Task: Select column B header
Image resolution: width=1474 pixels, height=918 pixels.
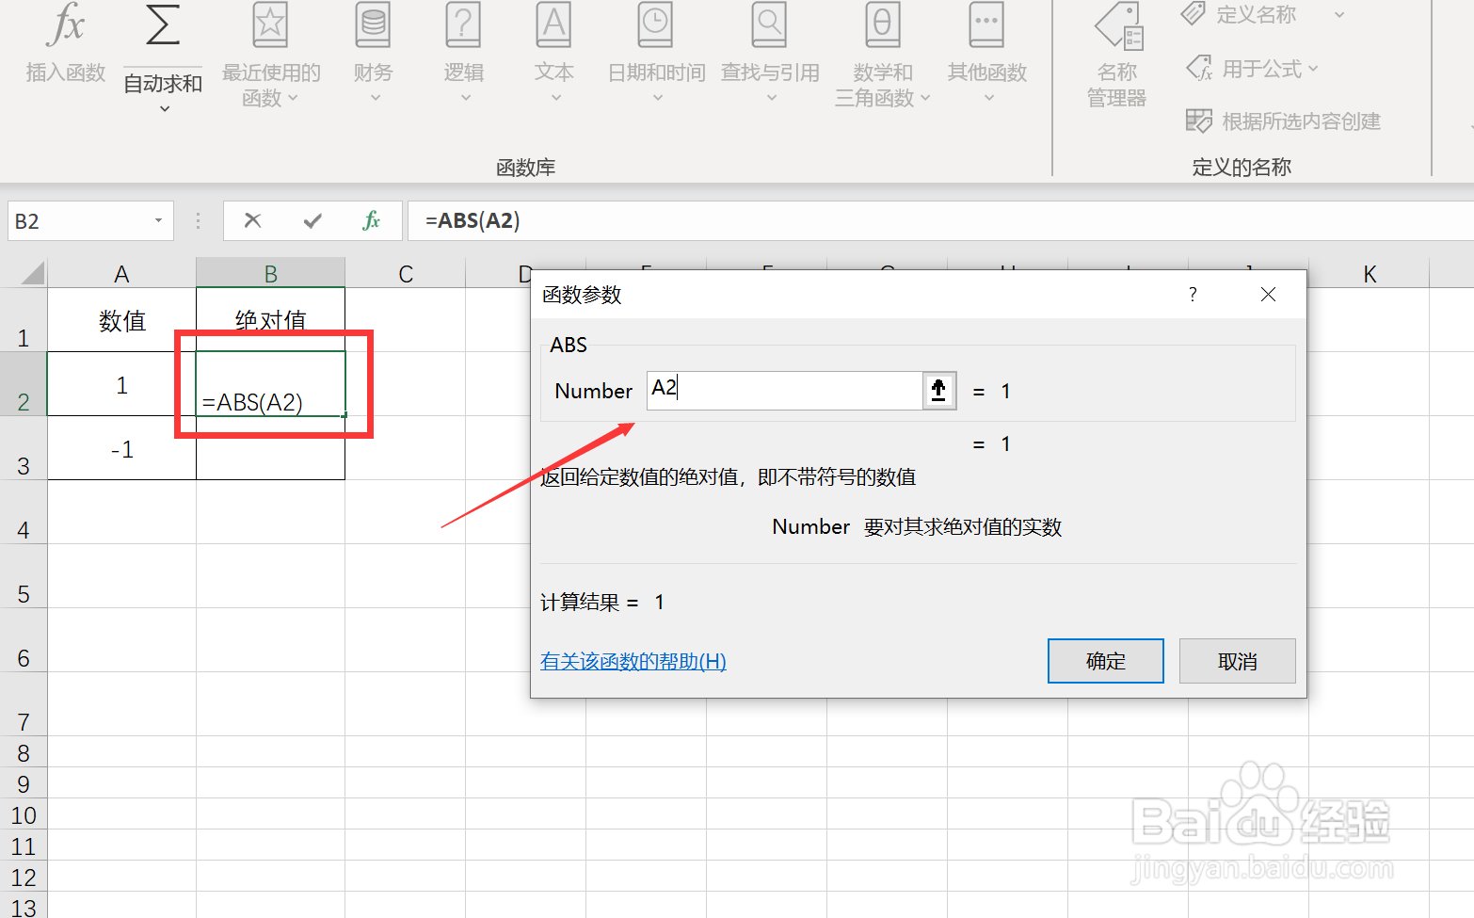Action: click(270, 273)
